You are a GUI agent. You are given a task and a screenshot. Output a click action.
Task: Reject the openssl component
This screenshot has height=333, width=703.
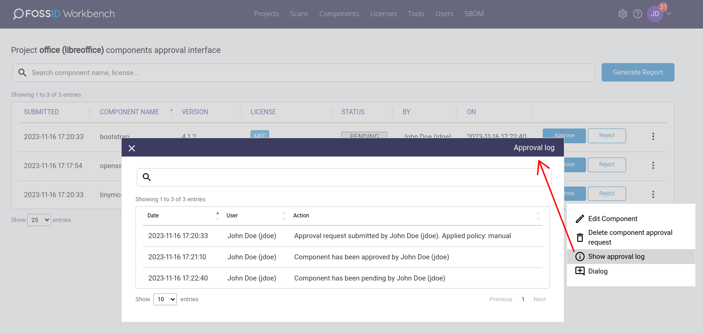tap(607, 164)
